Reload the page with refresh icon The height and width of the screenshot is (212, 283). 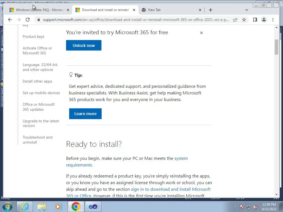(x=28, y=20)
